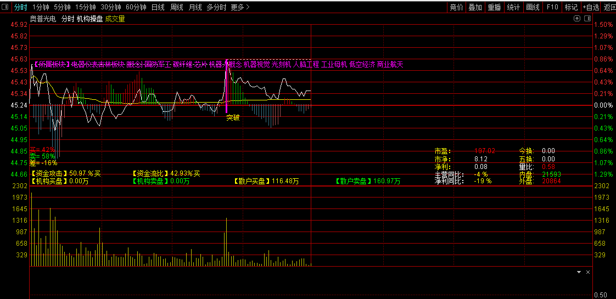616x299 pixels.
Task: Open the 多分时 multi-day view
Action: click(x=216, y=7)
